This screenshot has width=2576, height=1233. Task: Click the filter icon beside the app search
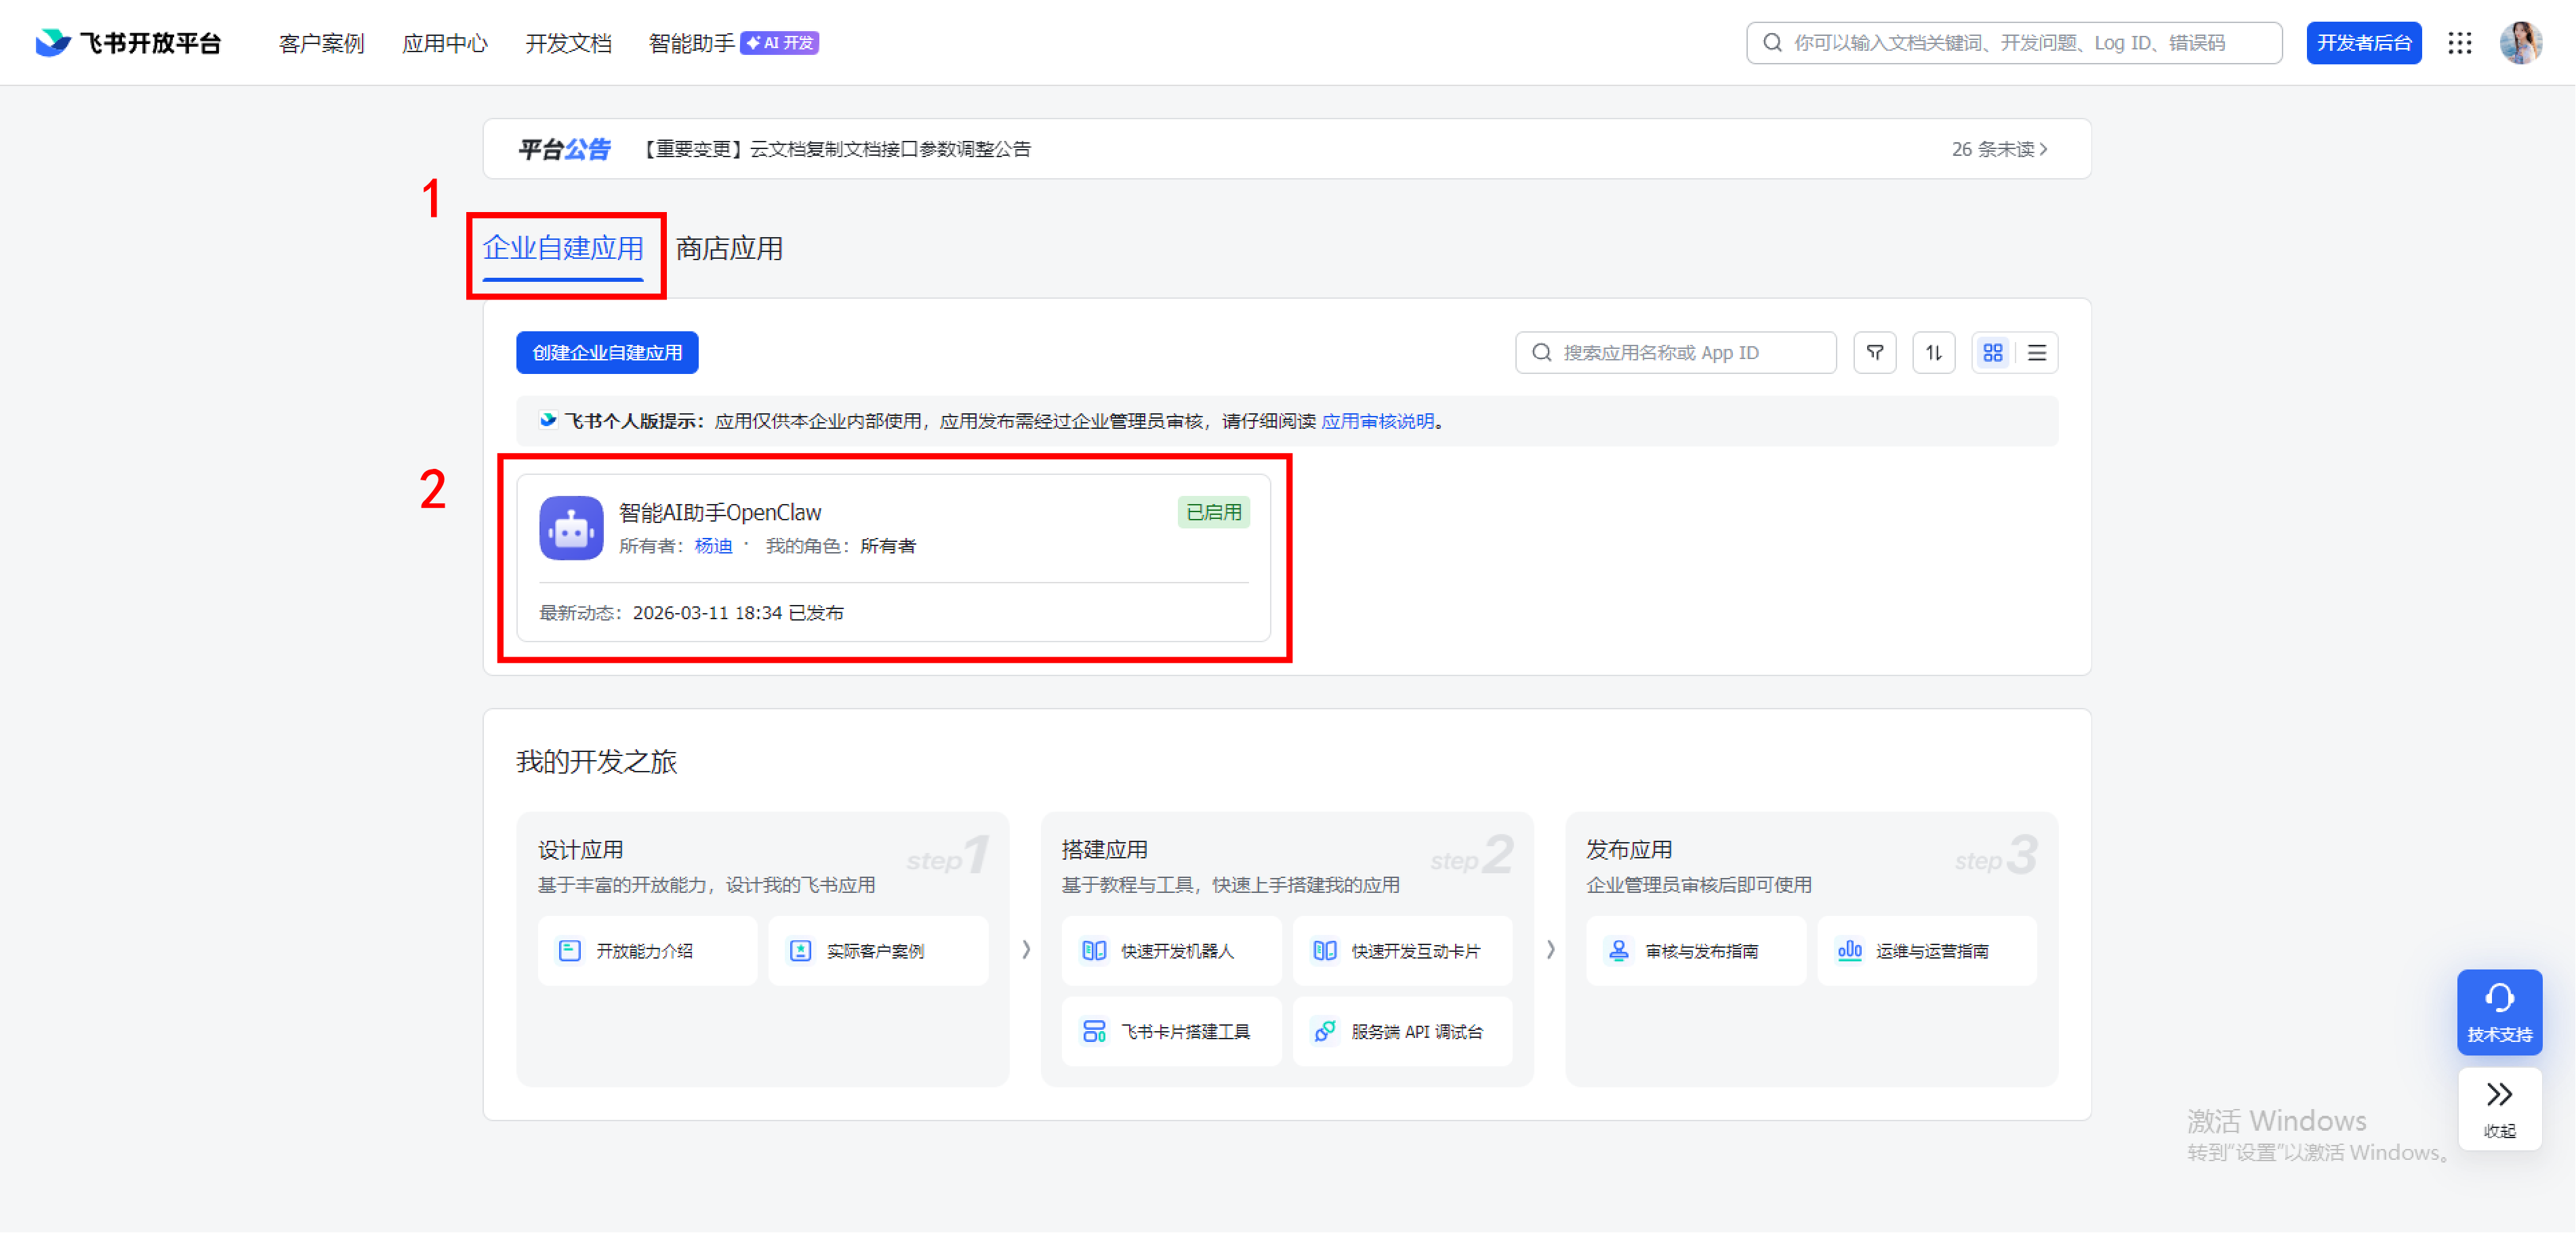click(1875, 352)
